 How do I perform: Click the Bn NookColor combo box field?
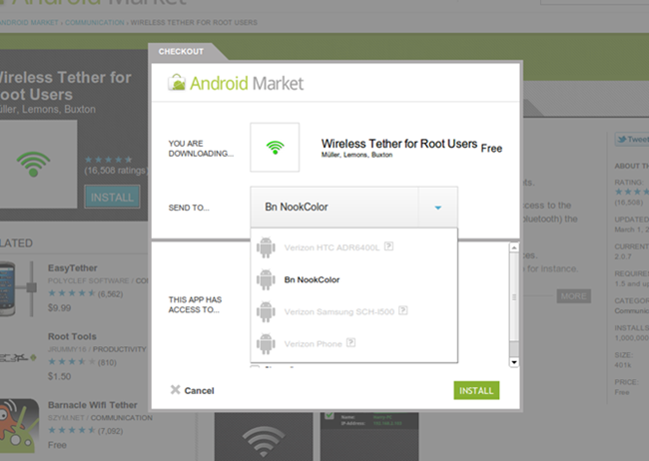353,208
